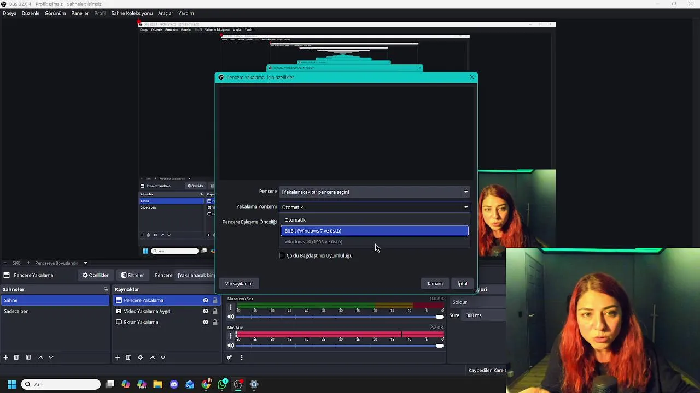Open File Explorer from the taskbar

click(x=158, y=384)
